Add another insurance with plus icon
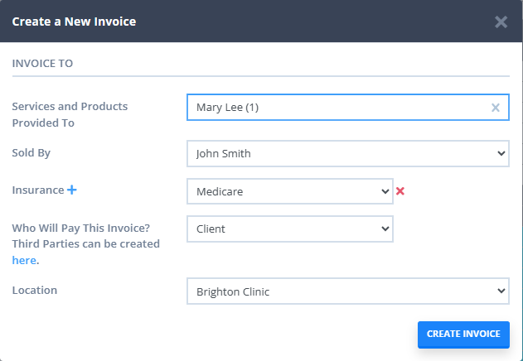523x361 pixels. point(72,190)
